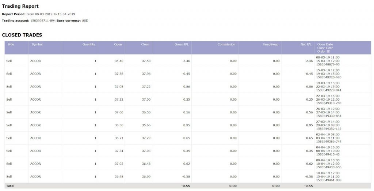Click total gross P/L -0.55
This screenshot has height=191, width=374.
tap(186, 186)
